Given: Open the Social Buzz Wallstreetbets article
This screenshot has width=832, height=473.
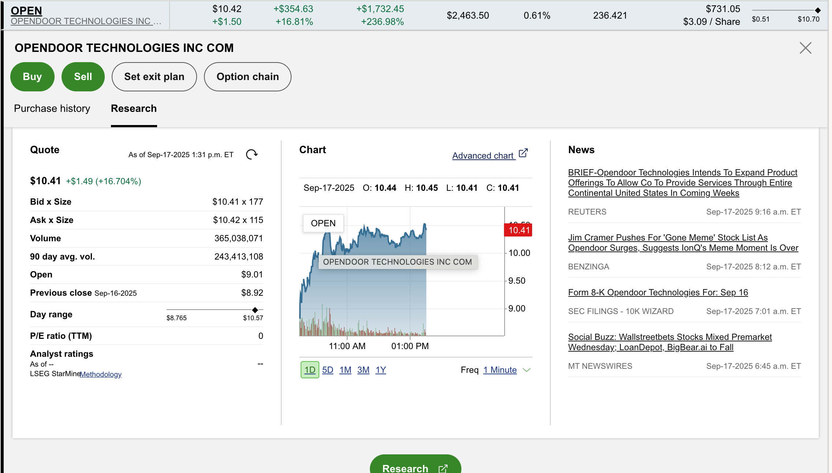Looking at the screenshot, I should (x=670, y=342).
